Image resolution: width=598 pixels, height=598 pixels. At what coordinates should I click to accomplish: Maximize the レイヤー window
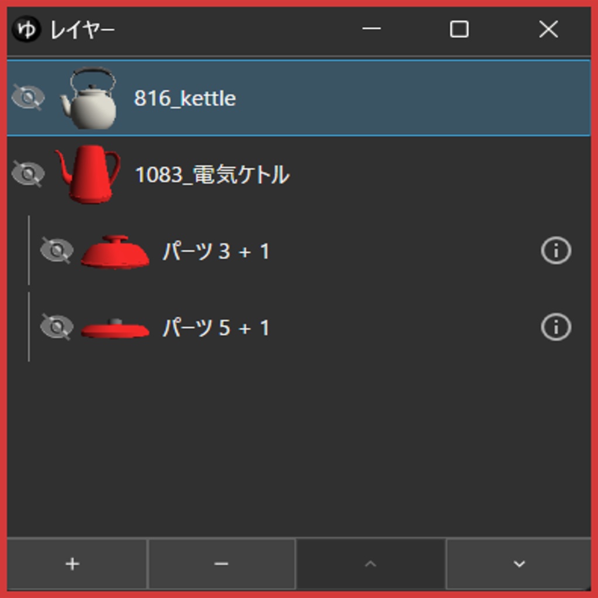(459, 29)
